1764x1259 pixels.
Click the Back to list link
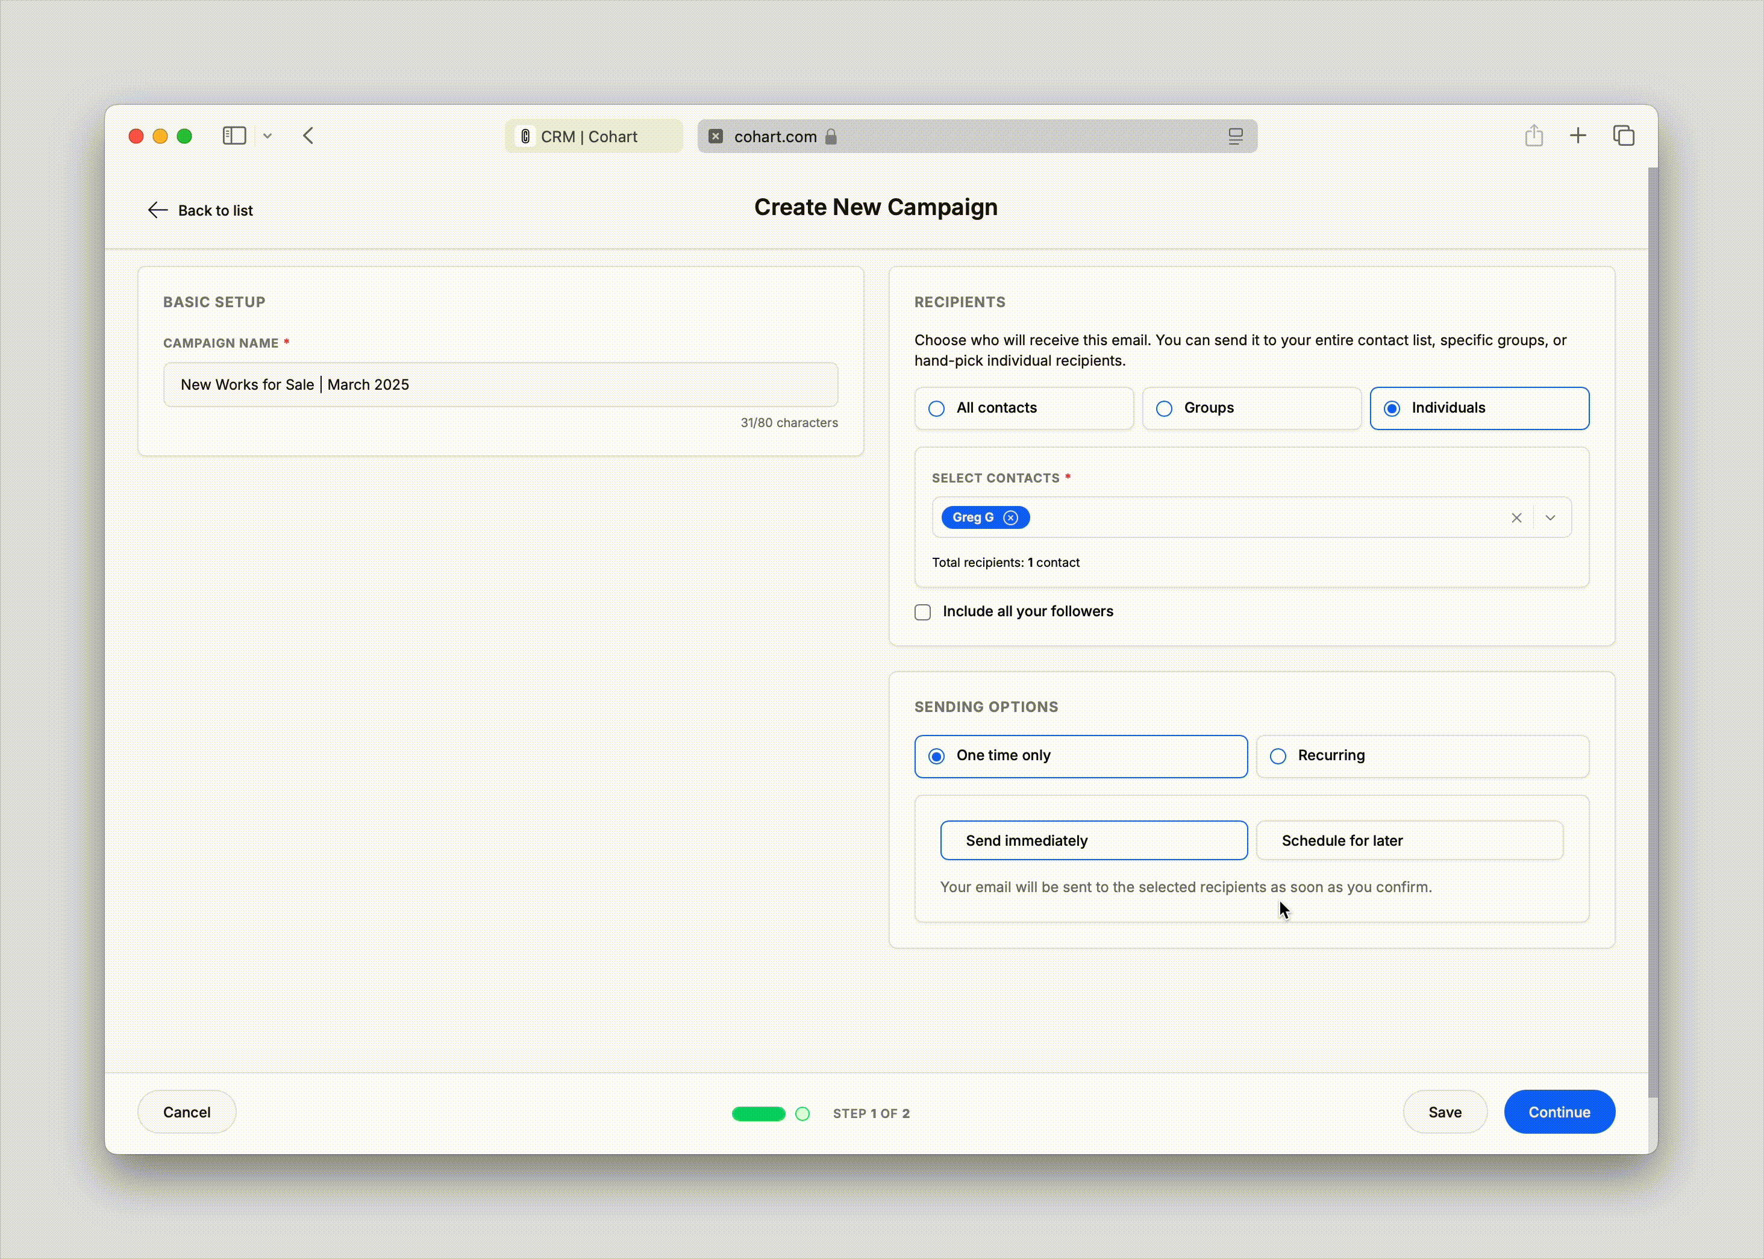point(216,210)
